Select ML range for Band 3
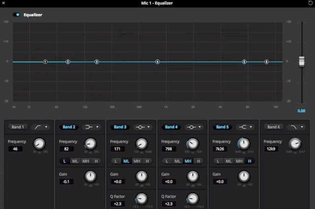315x209 pixels. (126, 161)
